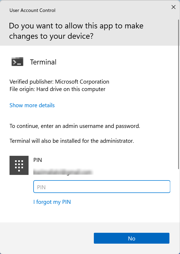Reveal additional publisher details
Screen dimensions: 180x254
(x=32, y=105)
